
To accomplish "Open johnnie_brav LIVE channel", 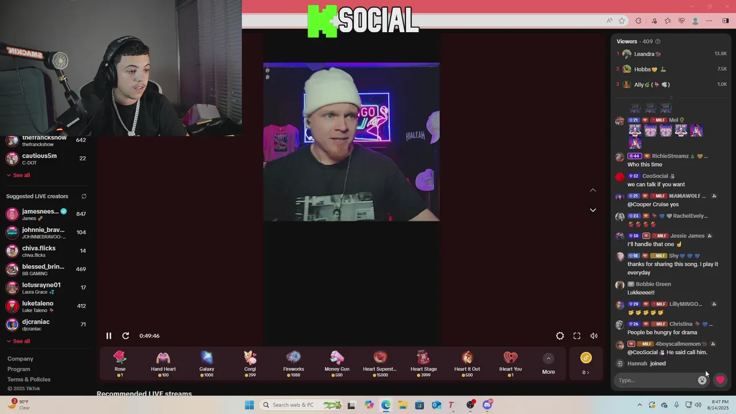I will (46, 232).
